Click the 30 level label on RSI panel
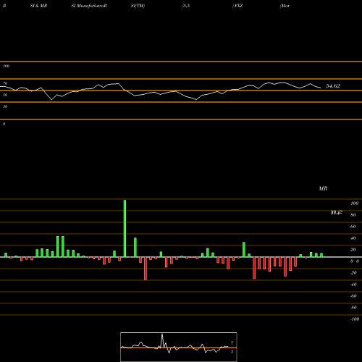 [x=5, y=106]
